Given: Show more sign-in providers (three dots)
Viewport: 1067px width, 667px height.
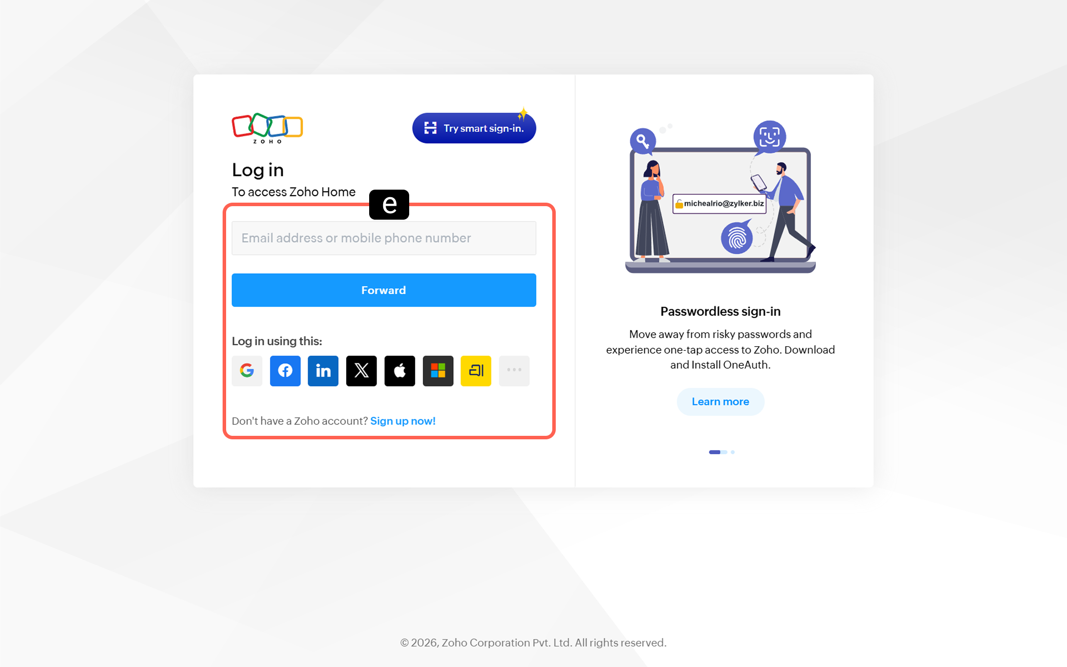Looking at the screenshot, I should click(514, 371).
